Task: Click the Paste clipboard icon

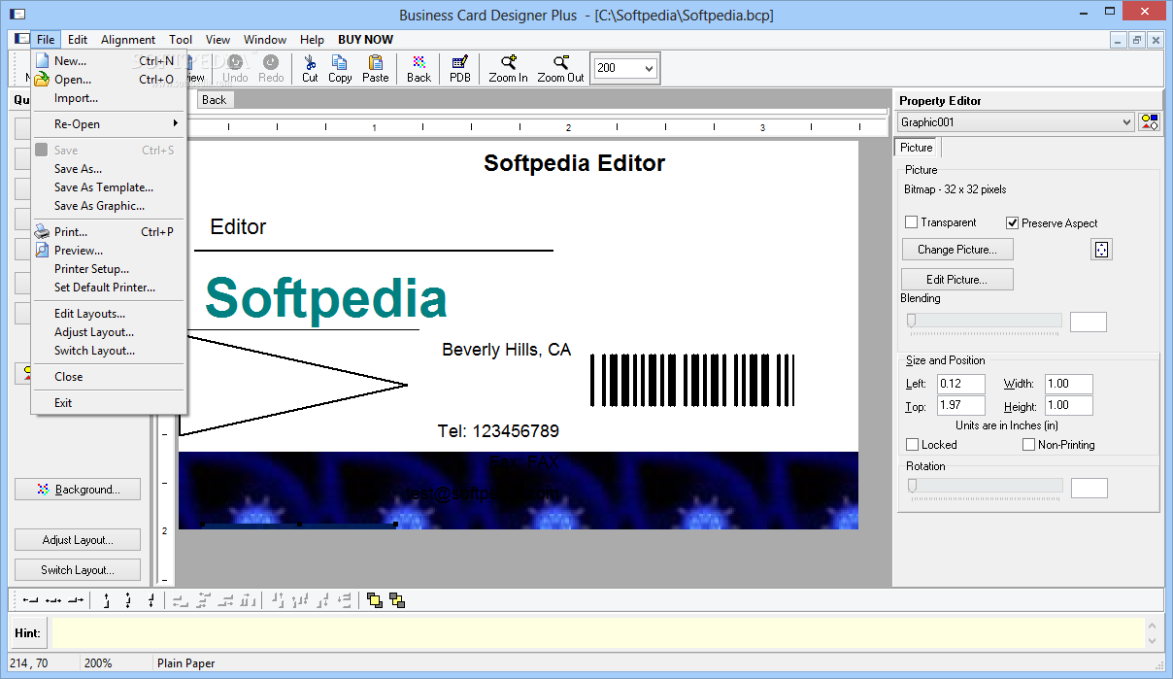Action: pos(375,68)
